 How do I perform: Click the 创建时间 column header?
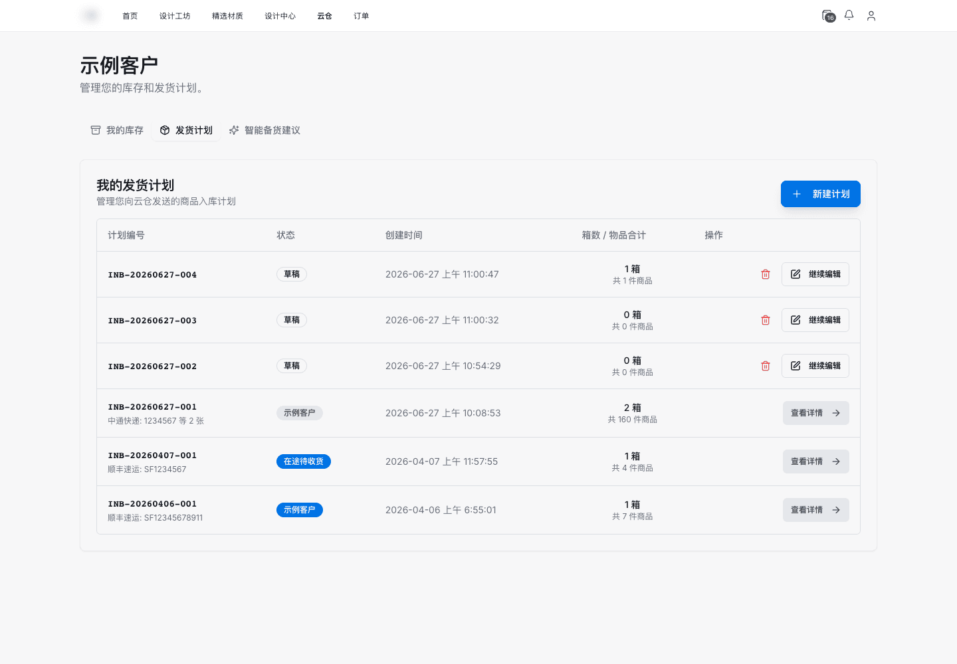[404, 235]
